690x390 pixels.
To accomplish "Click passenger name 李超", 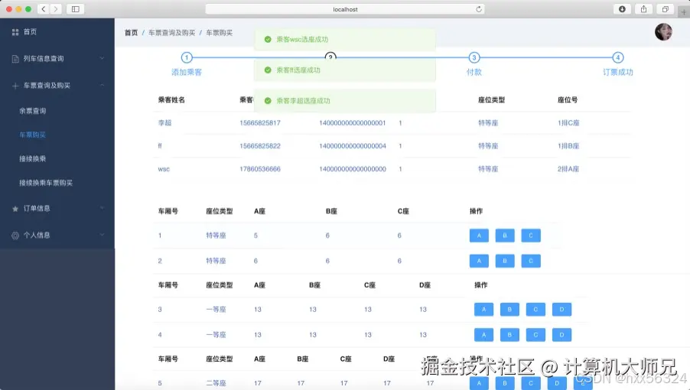I will (x=164, y=122).
